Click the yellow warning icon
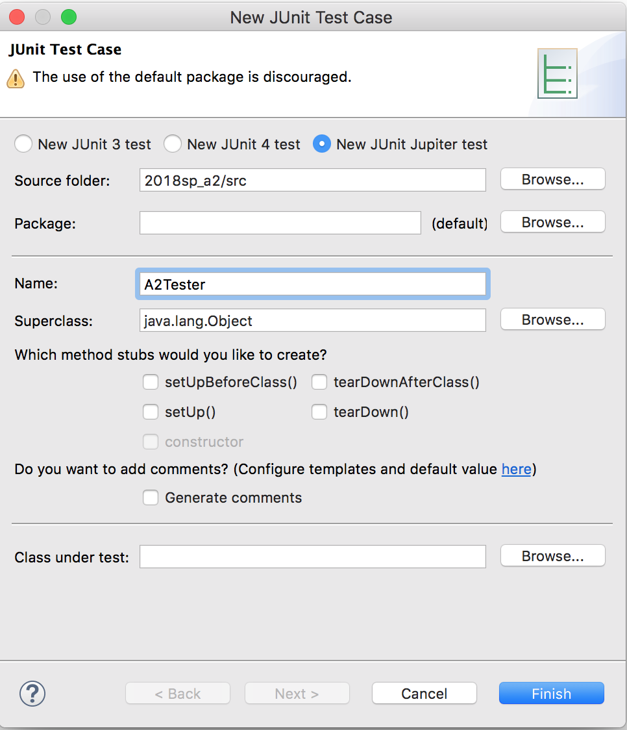 (x=16, y=79)
